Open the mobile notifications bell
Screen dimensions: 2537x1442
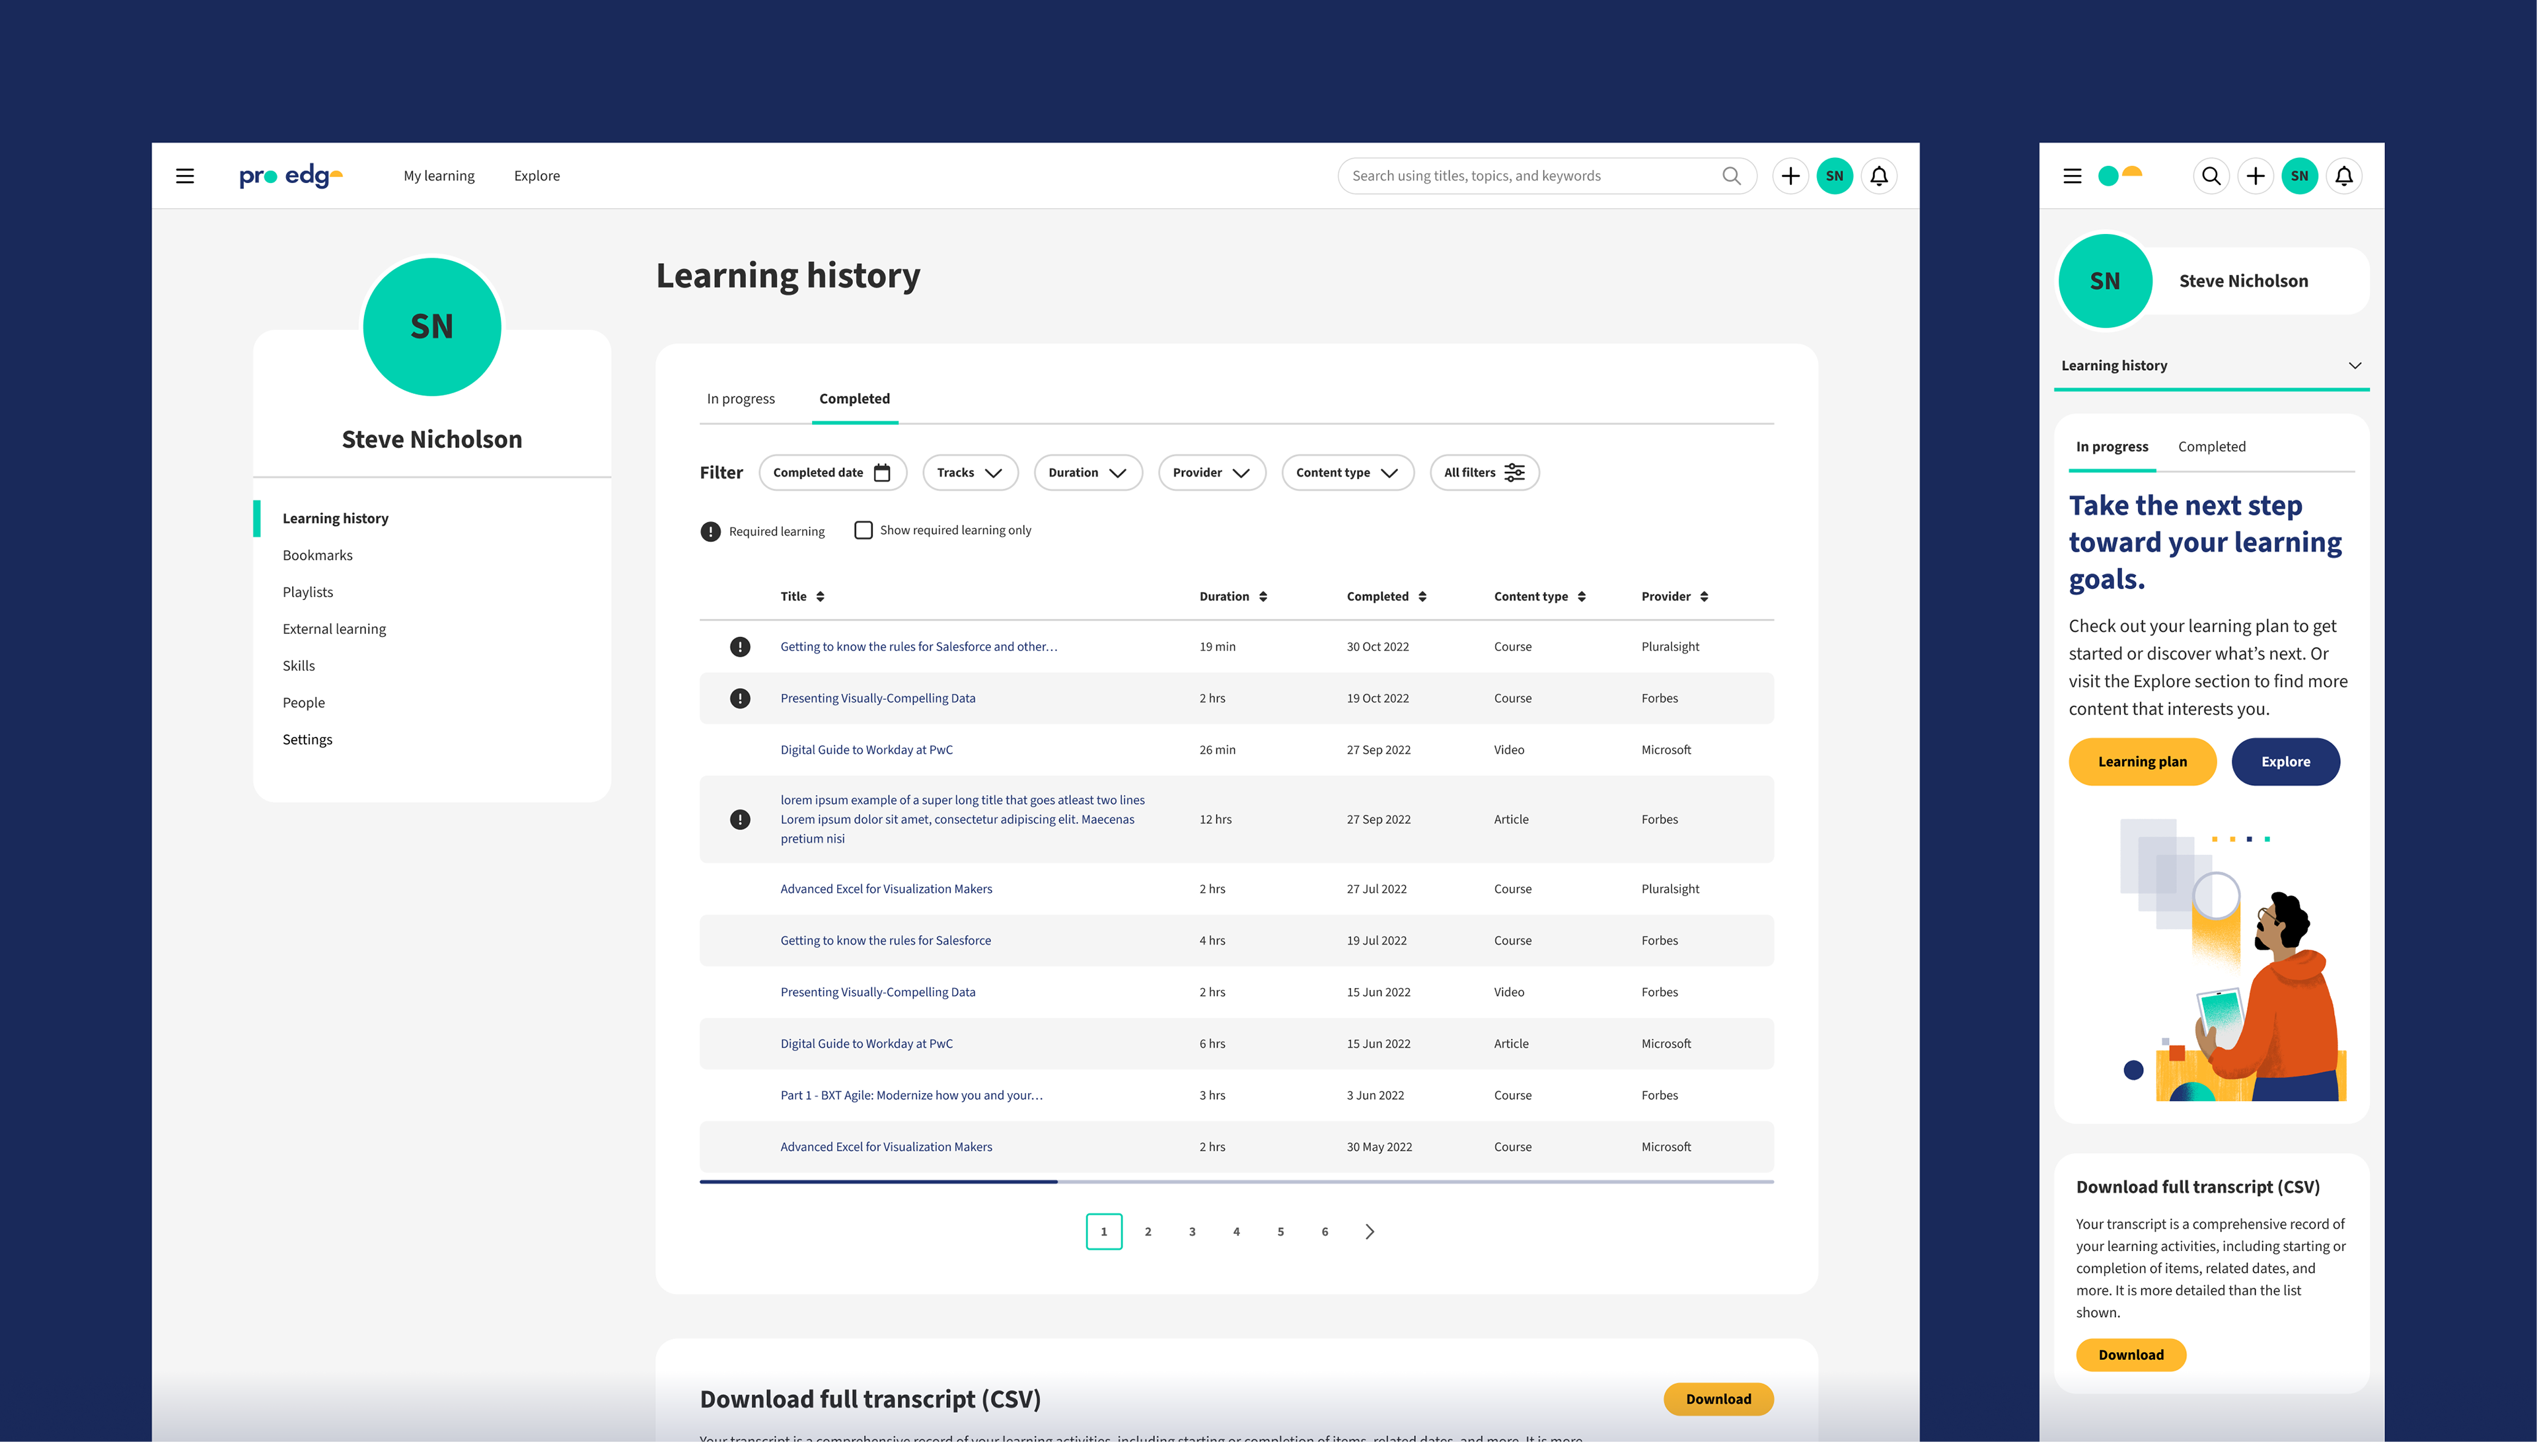coord(2343,176)
